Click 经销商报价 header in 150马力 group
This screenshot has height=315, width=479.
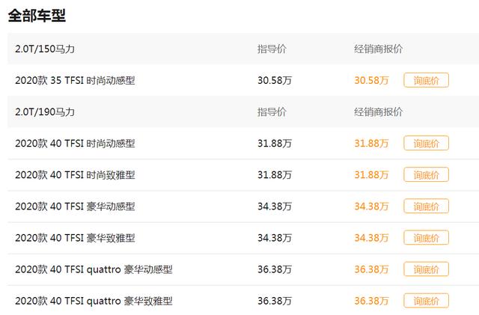[x=379, y=49]
